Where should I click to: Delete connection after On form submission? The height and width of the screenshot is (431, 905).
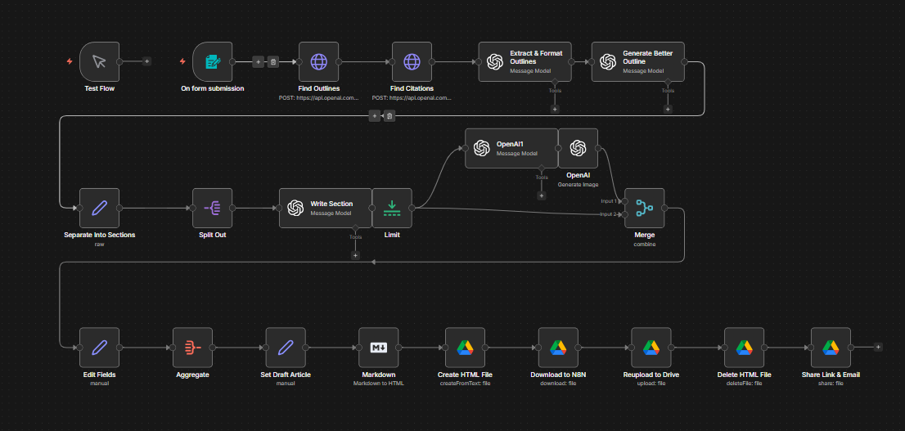(273, 61)
